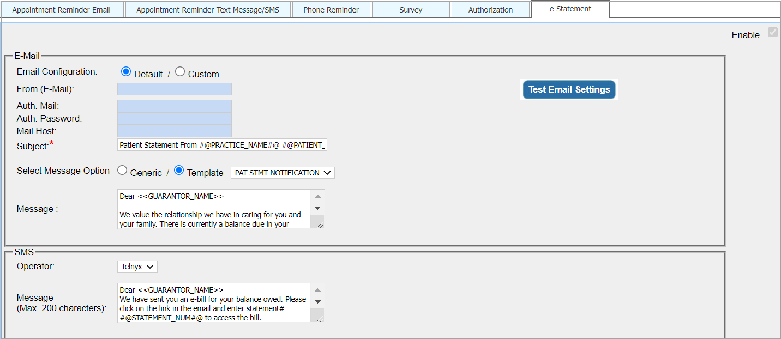Choose Custom email configuration radio button

coord(180,72)
